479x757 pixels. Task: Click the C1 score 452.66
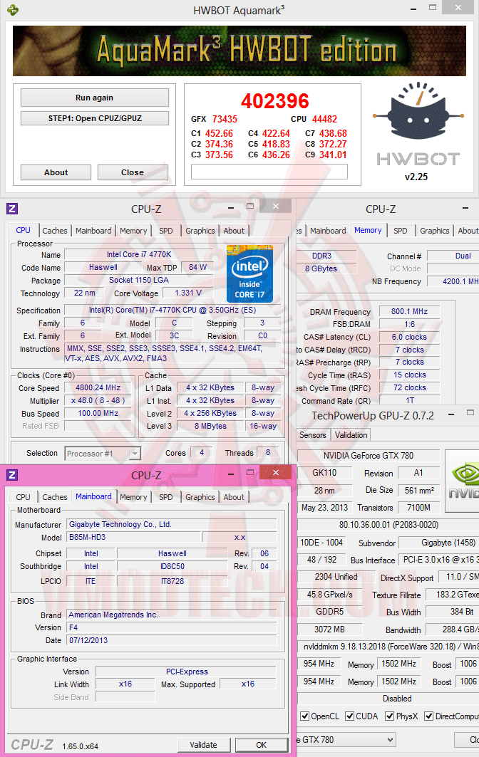(219, 133)
